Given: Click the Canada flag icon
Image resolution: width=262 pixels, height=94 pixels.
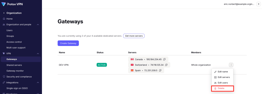Looking at the screenshot, I should (132, 59).
